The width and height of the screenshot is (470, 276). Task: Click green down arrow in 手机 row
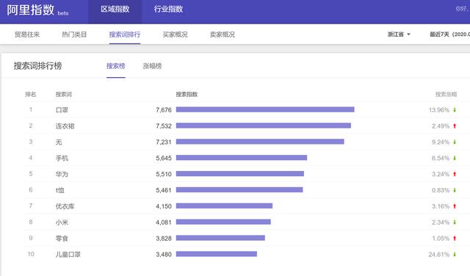pos(455,159)
